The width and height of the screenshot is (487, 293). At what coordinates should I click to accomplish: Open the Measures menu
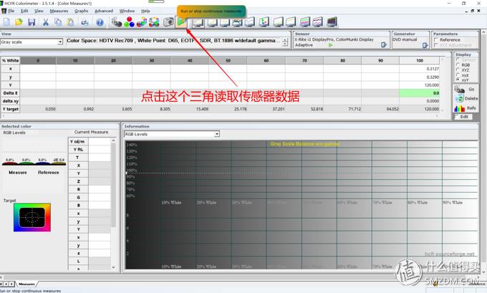(59, 11)
